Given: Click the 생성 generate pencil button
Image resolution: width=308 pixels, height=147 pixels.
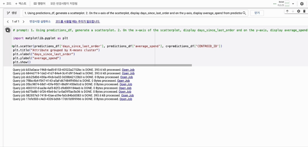Looking at the screenshot, I should (x=12, y=13).
